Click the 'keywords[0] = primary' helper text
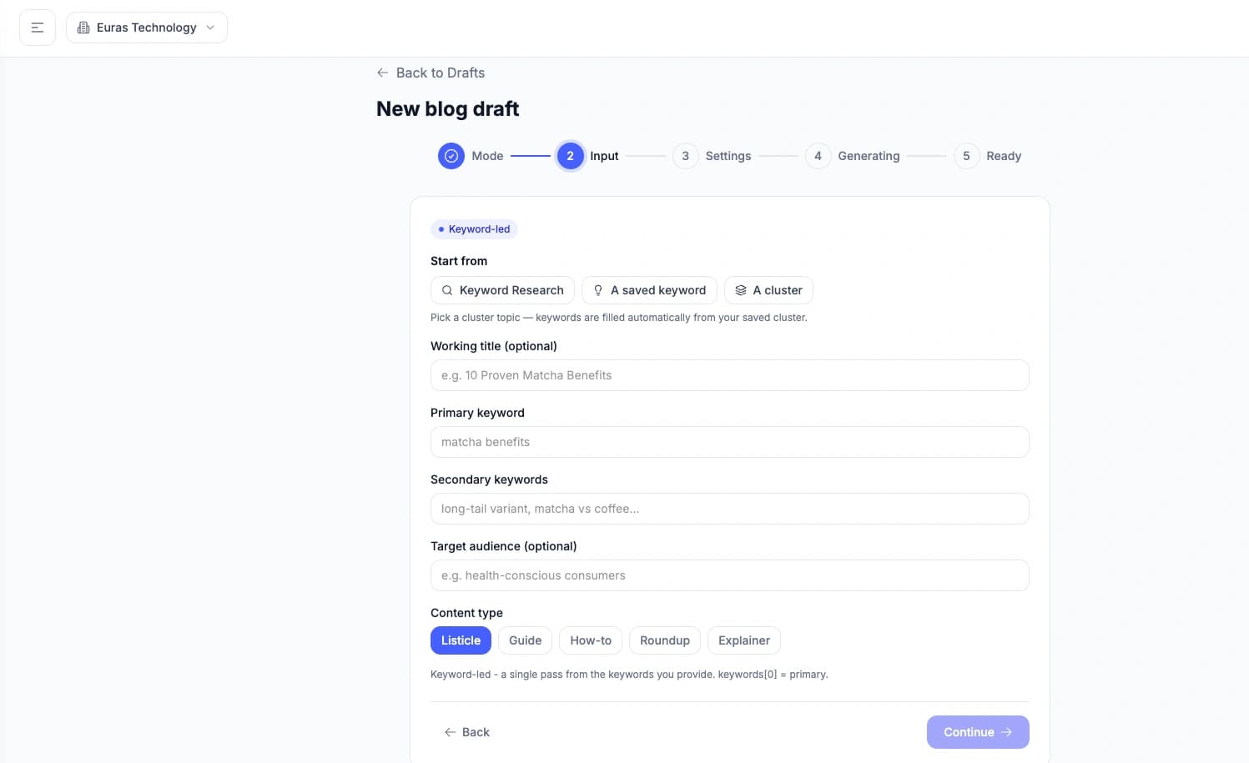This screenshot has height=763, width=1249. point(773,675)
